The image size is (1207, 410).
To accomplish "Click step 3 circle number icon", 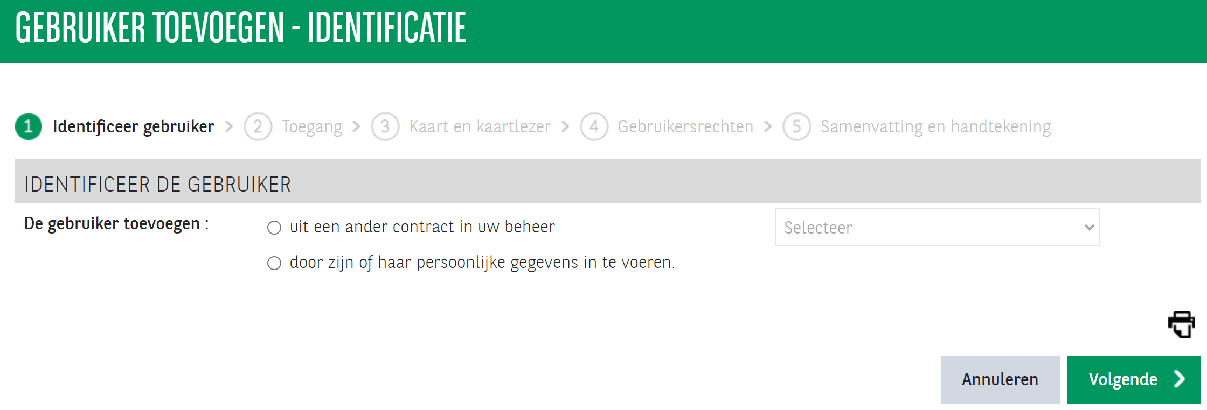I will click(385, 126).
